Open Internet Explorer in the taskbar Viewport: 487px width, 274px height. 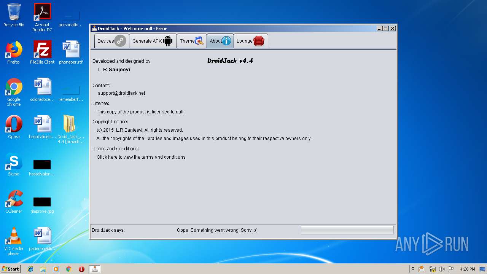30,269
